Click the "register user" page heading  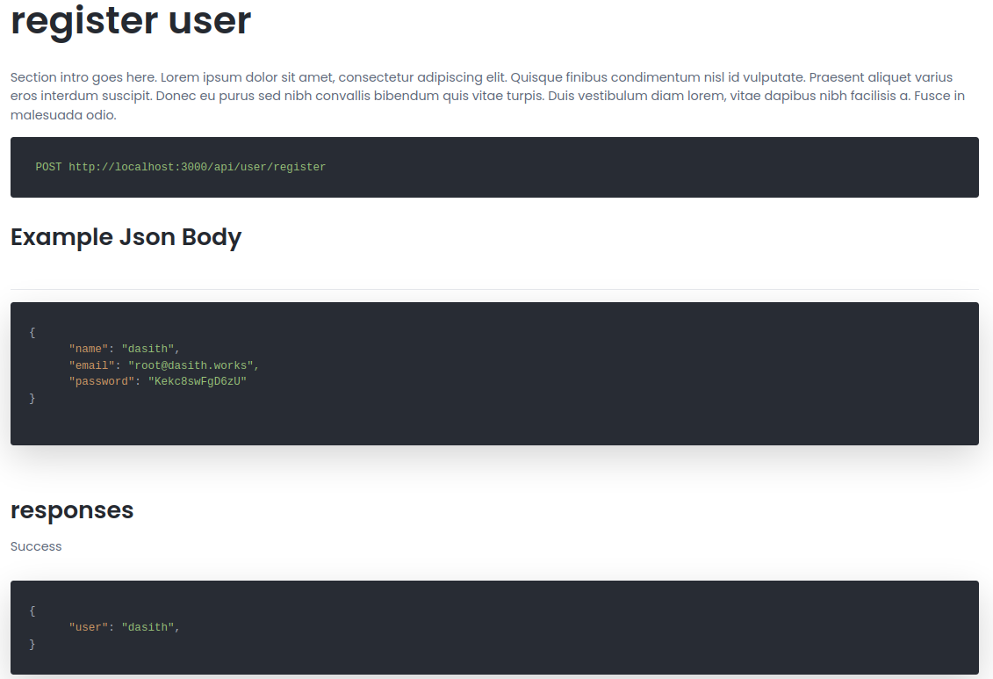(x=131, y=21)
